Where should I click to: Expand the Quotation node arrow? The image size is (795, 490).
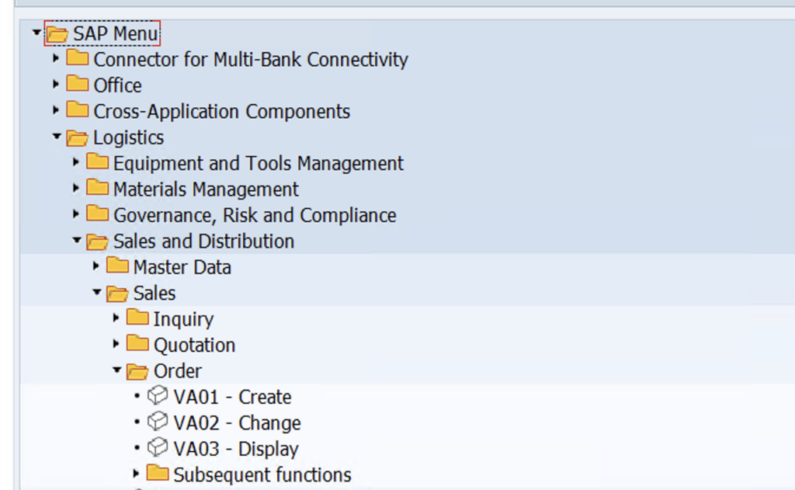[116, 344]
